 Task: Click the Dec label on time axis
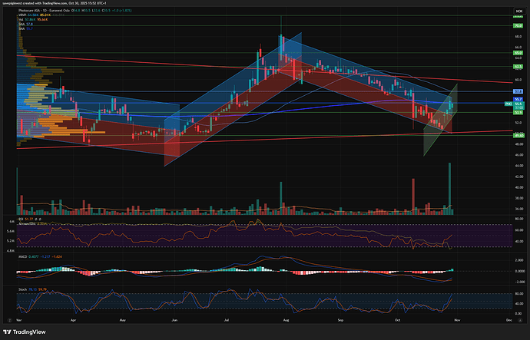pyautogui.click(x=508, y=315)
